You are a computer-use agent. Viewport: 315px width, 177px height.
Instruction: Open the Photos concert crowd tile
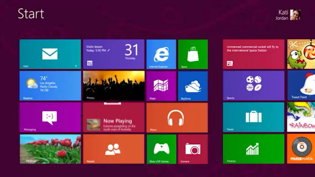click(x=113, y=86)
